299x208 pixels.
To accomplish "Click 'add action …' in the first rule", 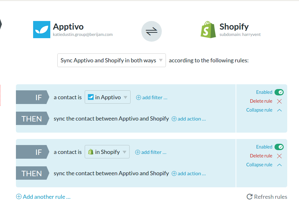I will click(x=191, y=119).
